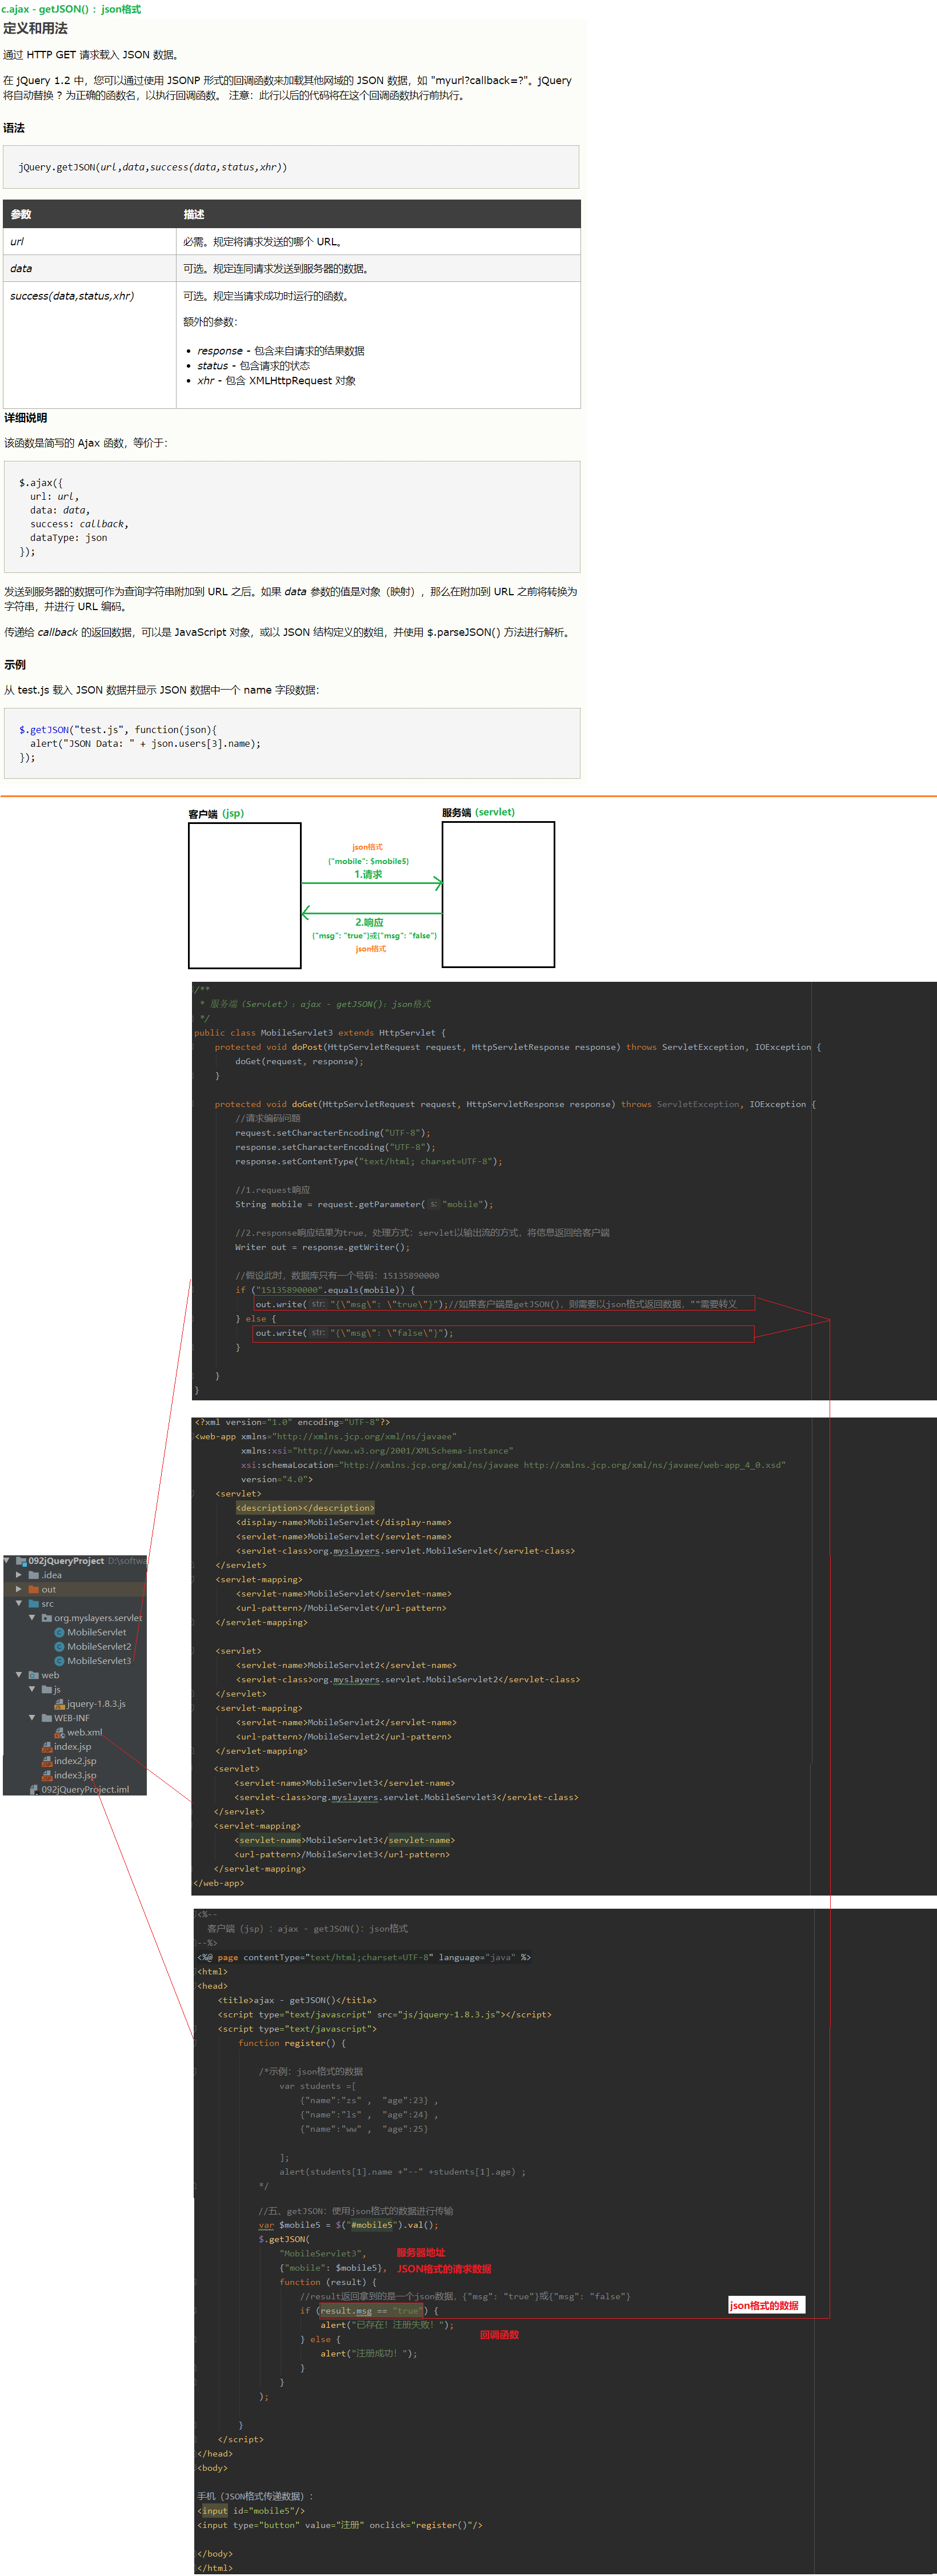Select MobileServlet3 in the project tree
The height and width of the screenshot is (2576, 937).
(99, 1660)
